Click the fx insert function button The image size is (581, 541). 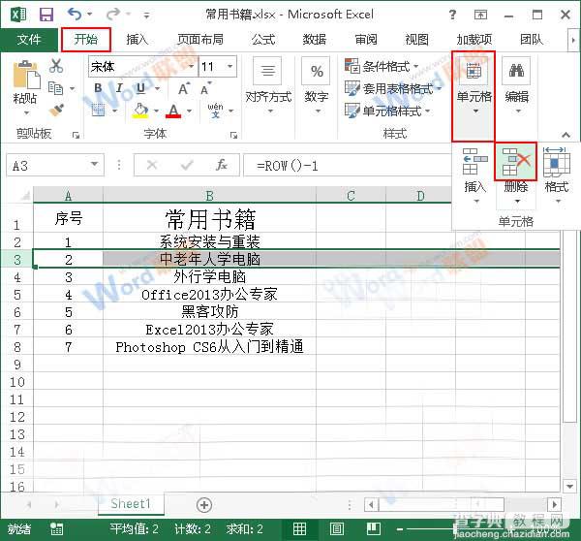point(222,165)
